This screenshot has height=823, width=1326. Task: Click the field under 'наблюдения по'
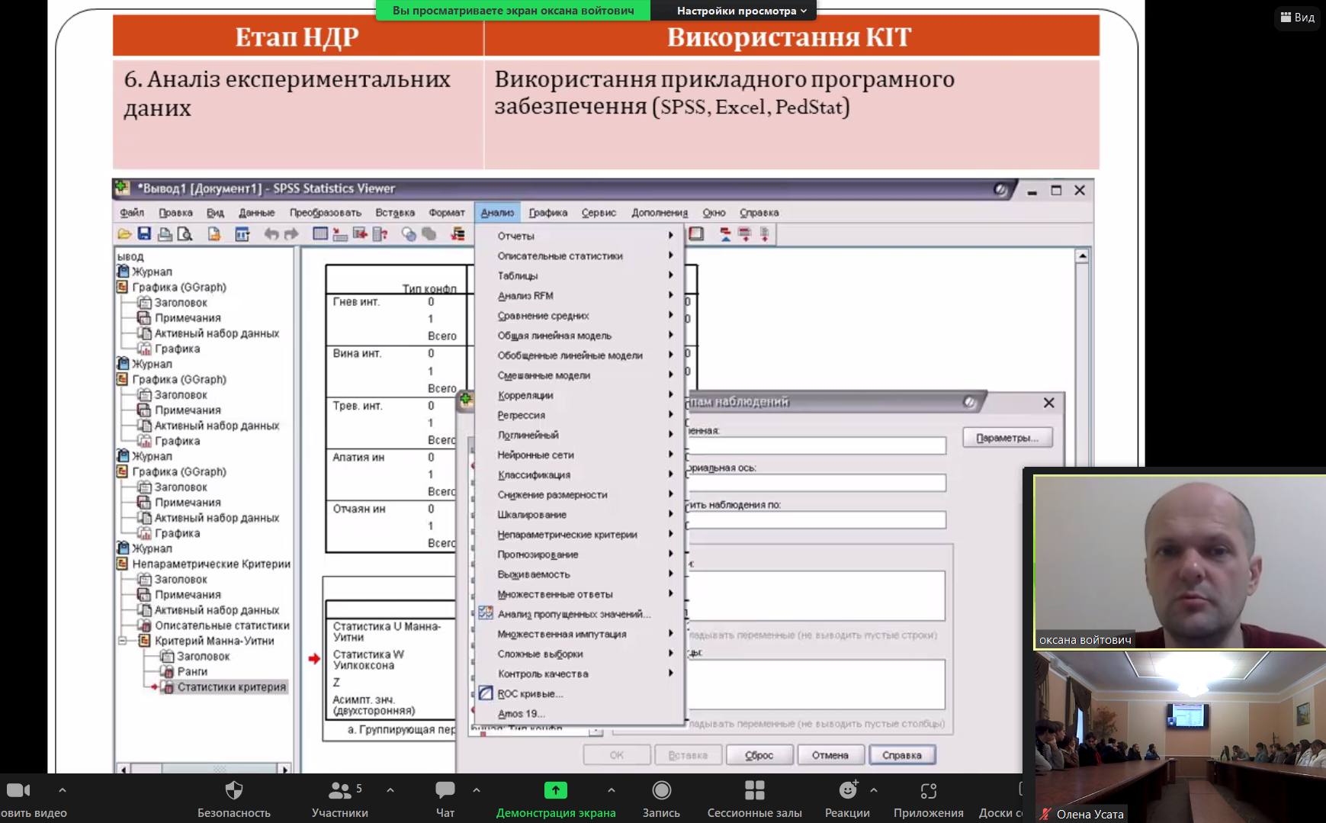coord(816,520)
